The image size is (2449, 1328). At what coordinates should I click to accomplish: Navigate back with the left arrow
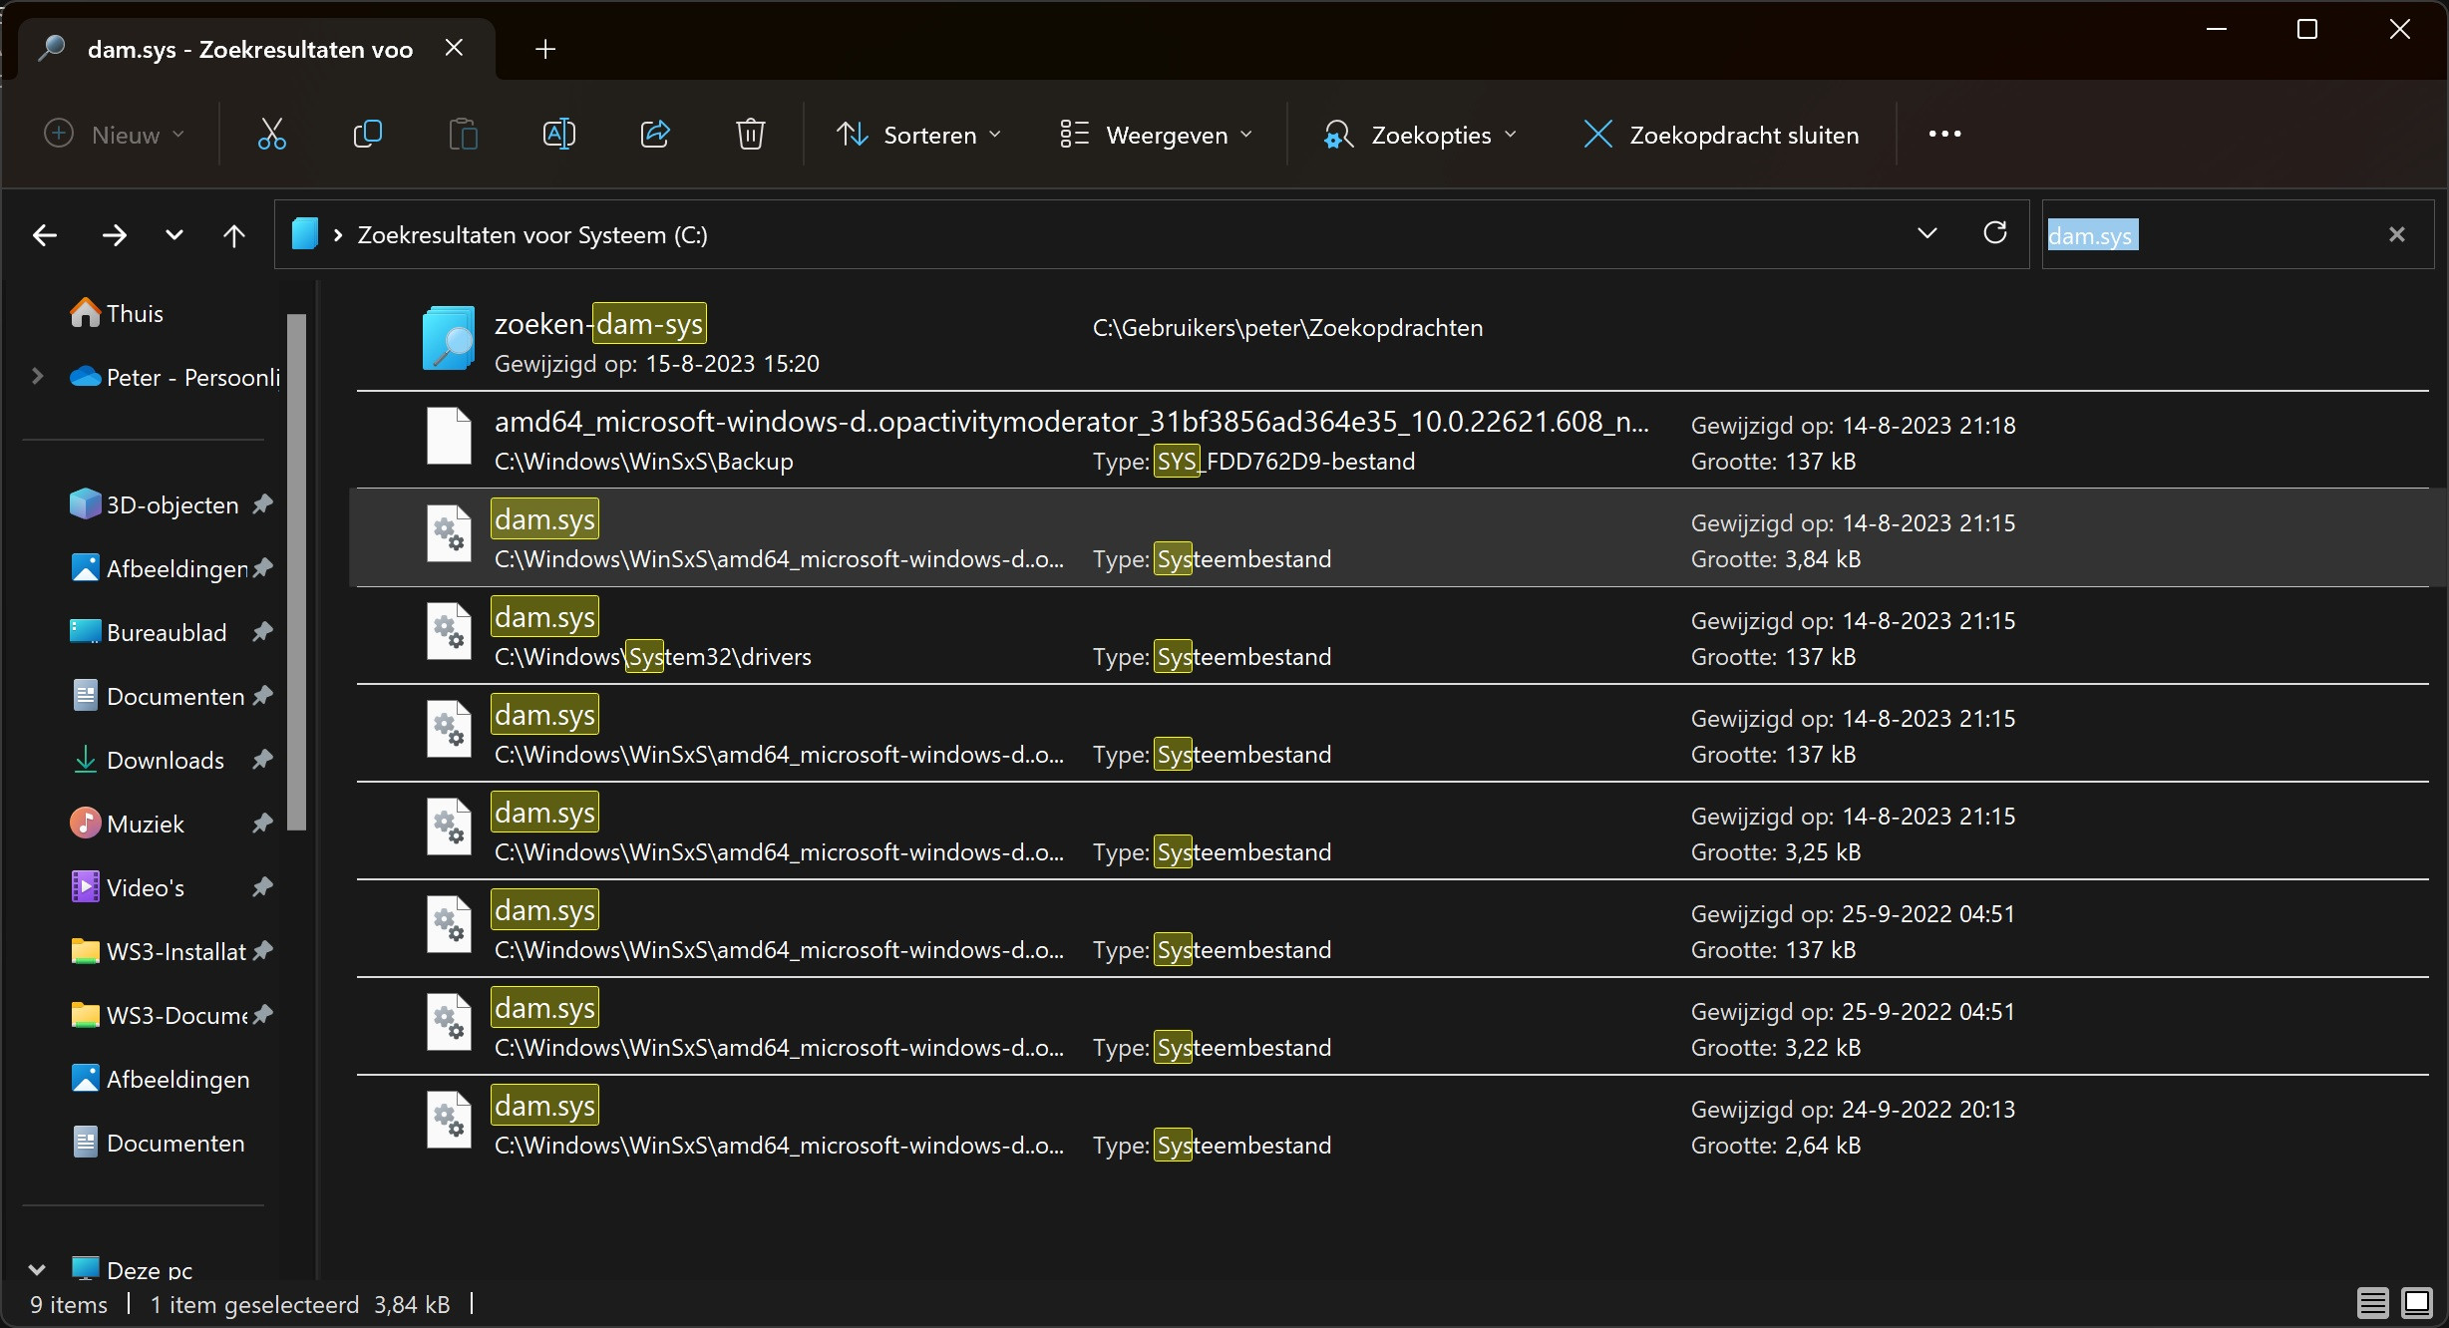click(x=45, y=235)
